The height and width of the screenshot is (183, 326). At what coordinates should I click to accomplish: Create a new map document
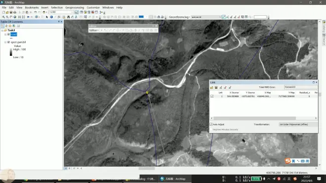point(3,12)
